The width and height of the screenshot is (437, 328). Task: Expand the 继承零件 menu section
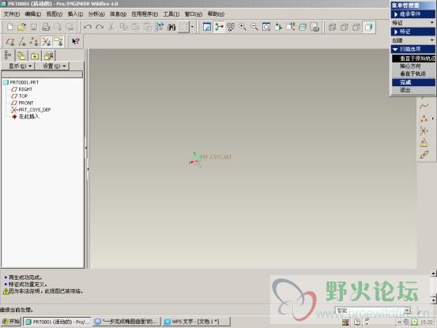(x=413, y=14)
